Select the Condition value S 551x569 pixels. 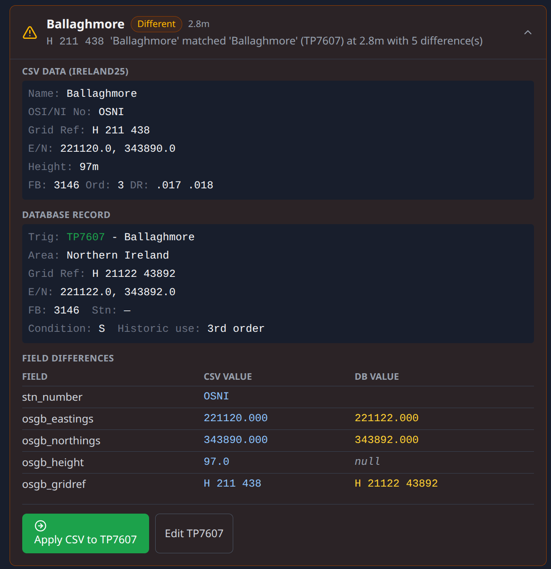[102, 328]
